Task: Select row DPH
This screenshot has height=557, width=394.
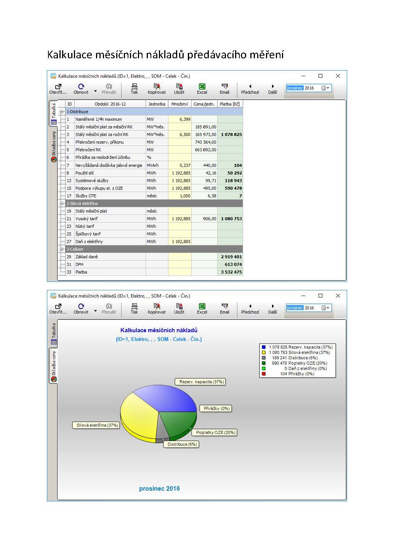Action: 154,264
